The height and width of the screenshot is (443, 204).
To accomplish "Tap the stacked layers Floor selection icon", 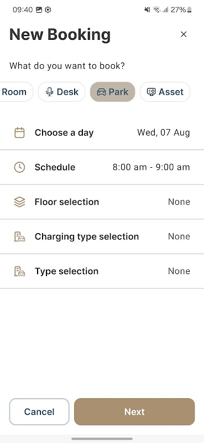I will pyautogui.click(x=19, y=202).
